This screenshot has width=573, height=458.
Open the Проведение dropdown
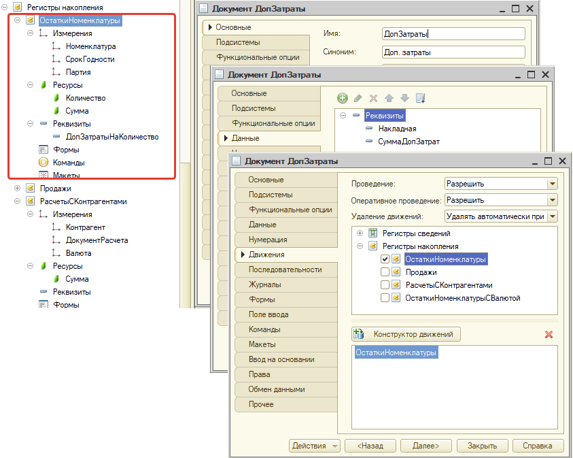[x=553, y=184]
